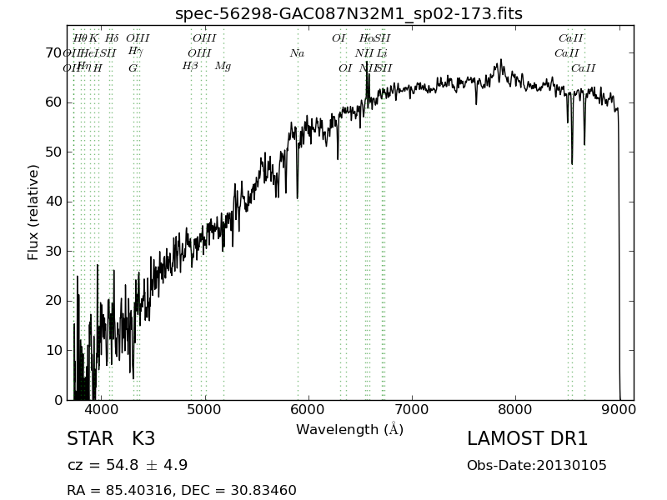Click the y-axis tick label 40
667x500 pixels.
(x=53, y=202)
